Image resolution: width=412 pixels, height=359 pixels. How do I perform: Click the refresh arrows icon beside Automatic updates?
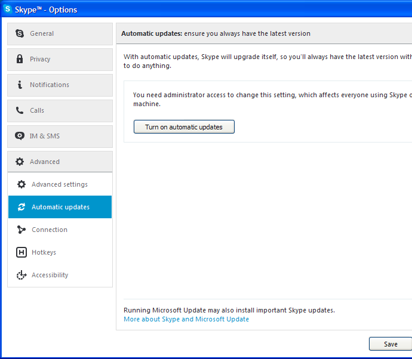(x=21, y=207)
